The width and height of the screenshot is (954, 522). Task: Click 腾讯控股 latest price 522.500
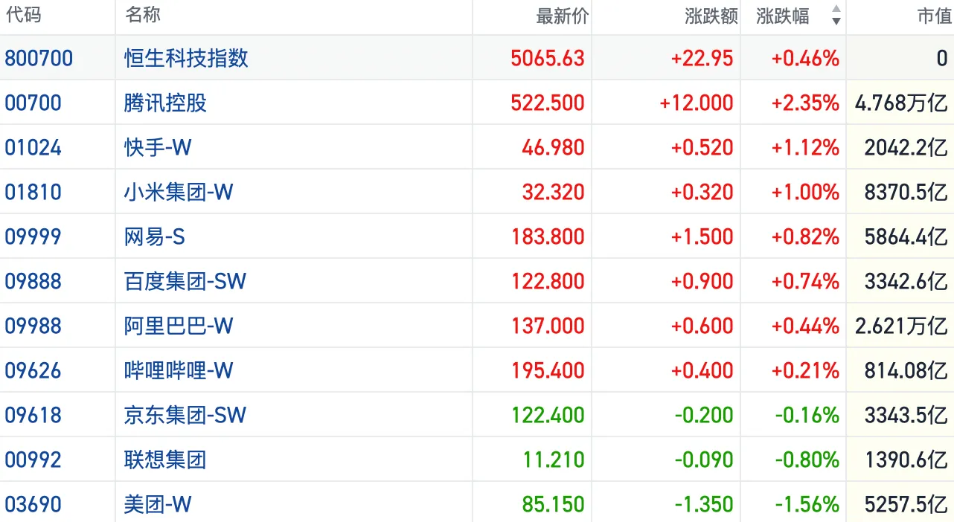coord(547,103)
